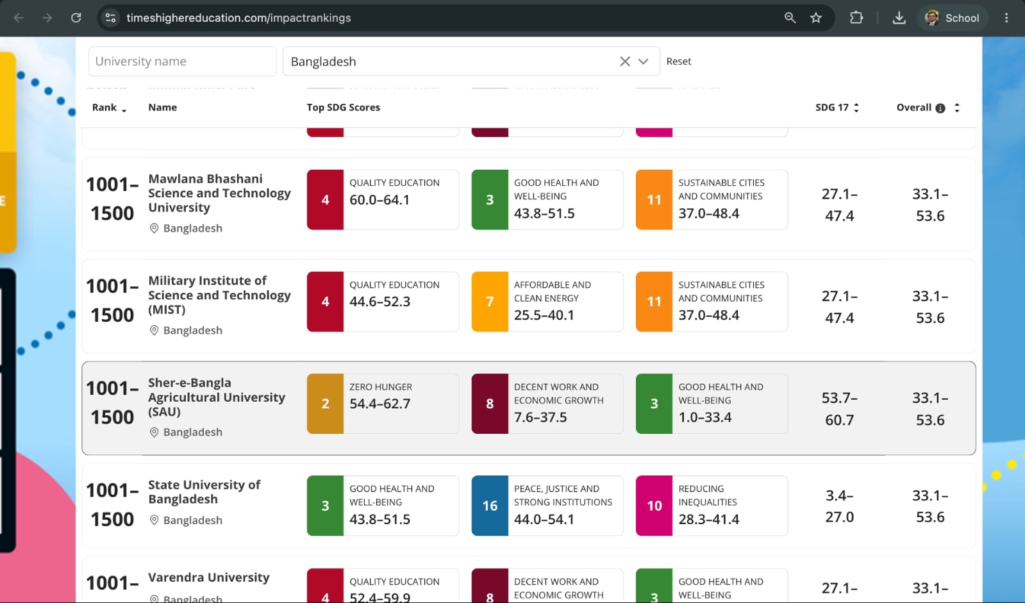Click Decent Work 7.6–37.5 card for SAU
The image size is (1025, 603).
click(547, 404)
